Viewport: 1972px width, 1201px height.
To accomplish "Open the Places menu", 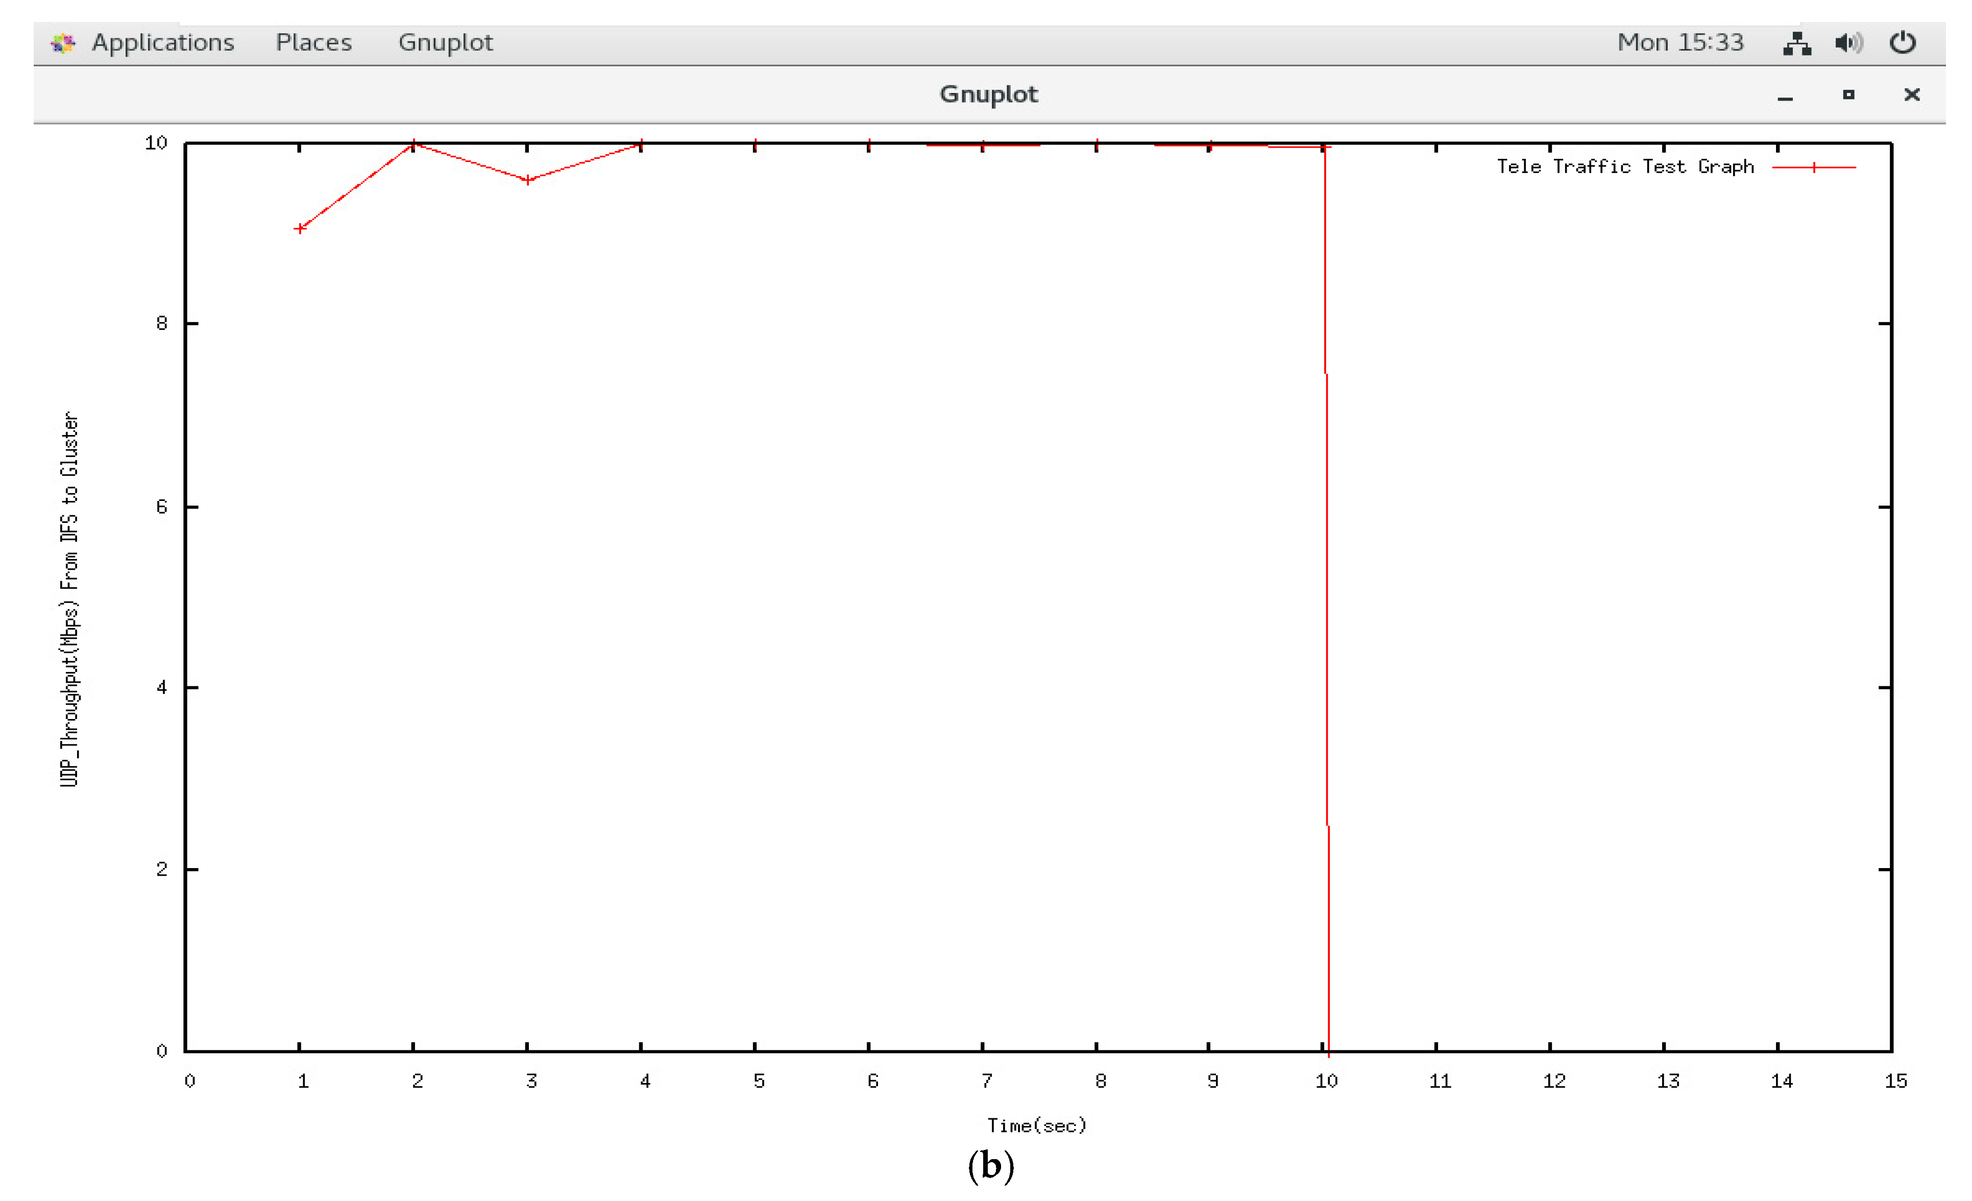I will pyautogui.click(x=313, y=42).
